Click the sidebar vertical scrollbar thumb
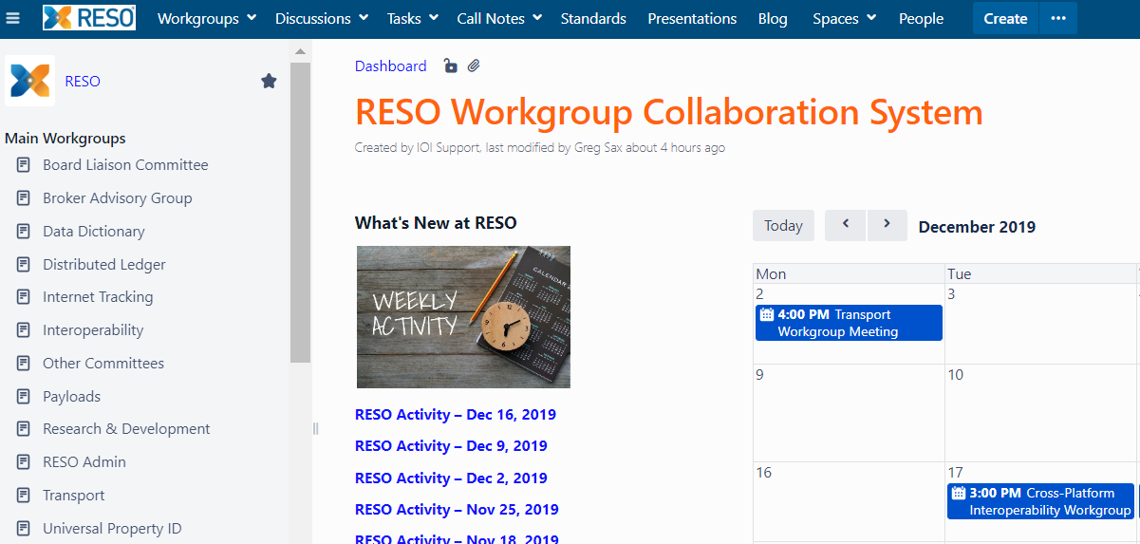The height and width of the screenshot is (544, 1140). click(300, 212)
